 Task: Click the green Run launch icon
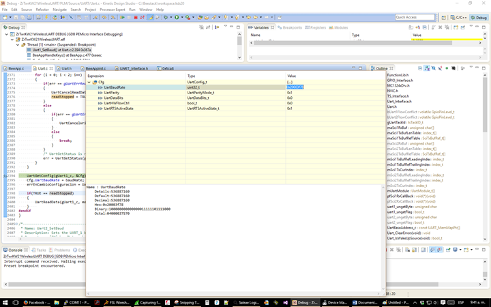click(x=177, y=18)
